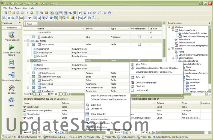Click the DB Refs column header
Image resolution: width=213 pixels, height=140 pixels.
[x=155, y=29]
